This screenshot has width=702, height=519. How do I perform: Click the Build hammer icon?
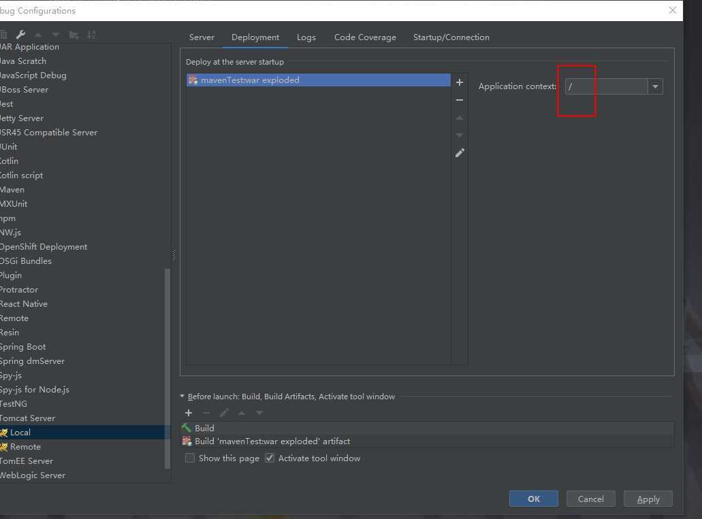[x=187, y=428]
